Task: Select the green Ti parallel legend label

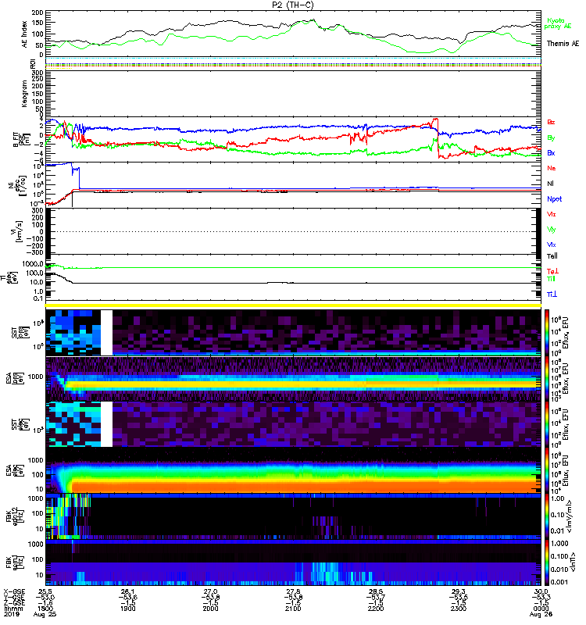Action: point(551,279)
